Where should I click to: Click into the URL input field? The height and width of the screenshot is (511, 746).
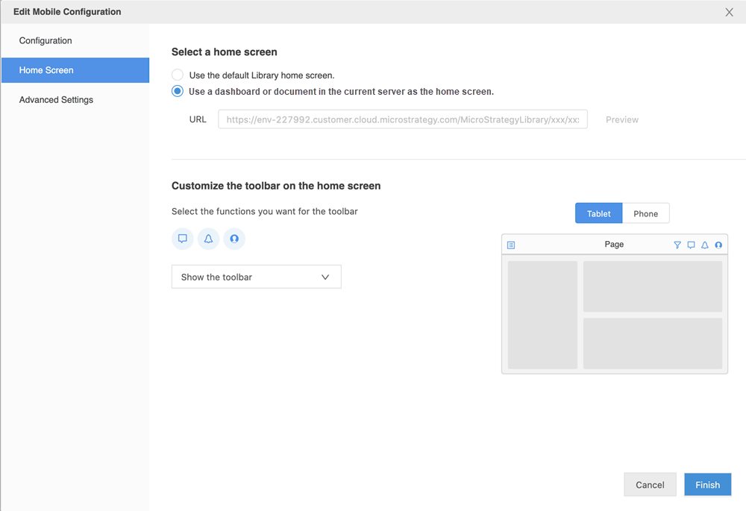coord(403,119)
